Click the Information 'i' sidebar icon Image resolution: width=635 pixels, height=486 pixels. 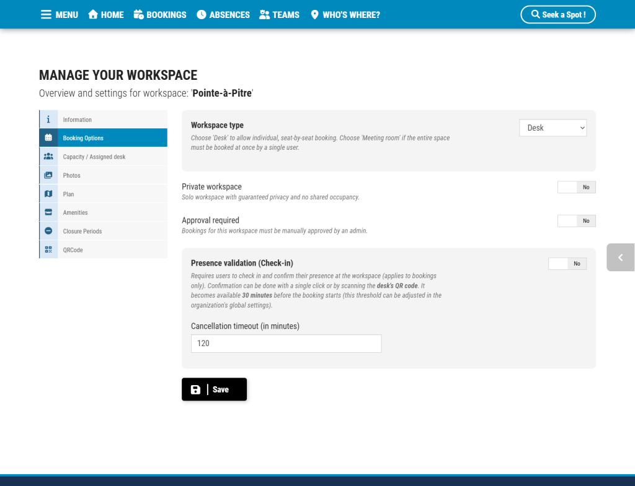[x=48, y=119]
